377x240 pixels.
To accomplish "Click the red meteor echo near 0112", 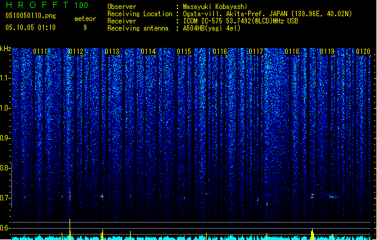I will click(x=70, y=196).
